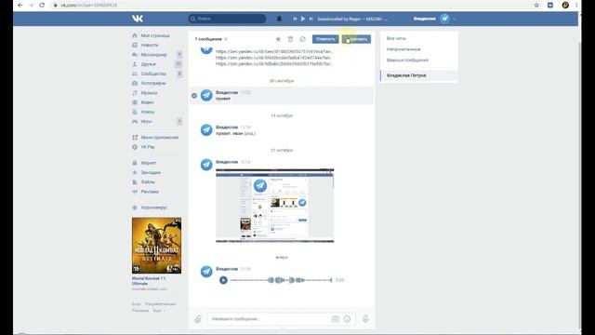
Task: Open Клипы in the sidebar
Action: pyautogui.click(x=148, y=112)
